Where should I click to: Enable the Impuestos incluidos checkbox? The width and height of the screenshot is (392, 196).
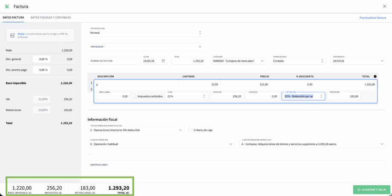click(134, 97)
